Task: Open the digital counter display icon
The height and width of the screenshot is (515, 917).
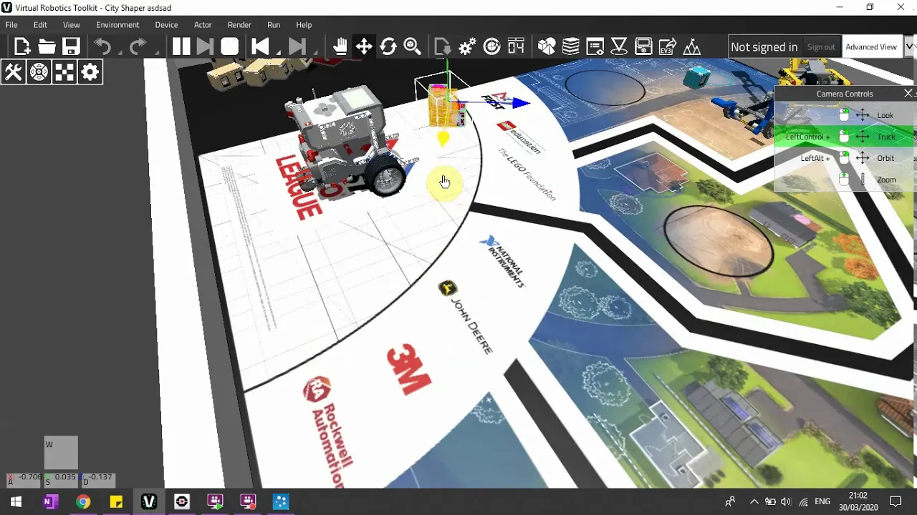Action: pos(517,47)
